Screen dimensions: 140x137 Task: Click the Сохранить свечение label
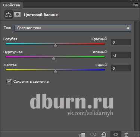point(31,82)
